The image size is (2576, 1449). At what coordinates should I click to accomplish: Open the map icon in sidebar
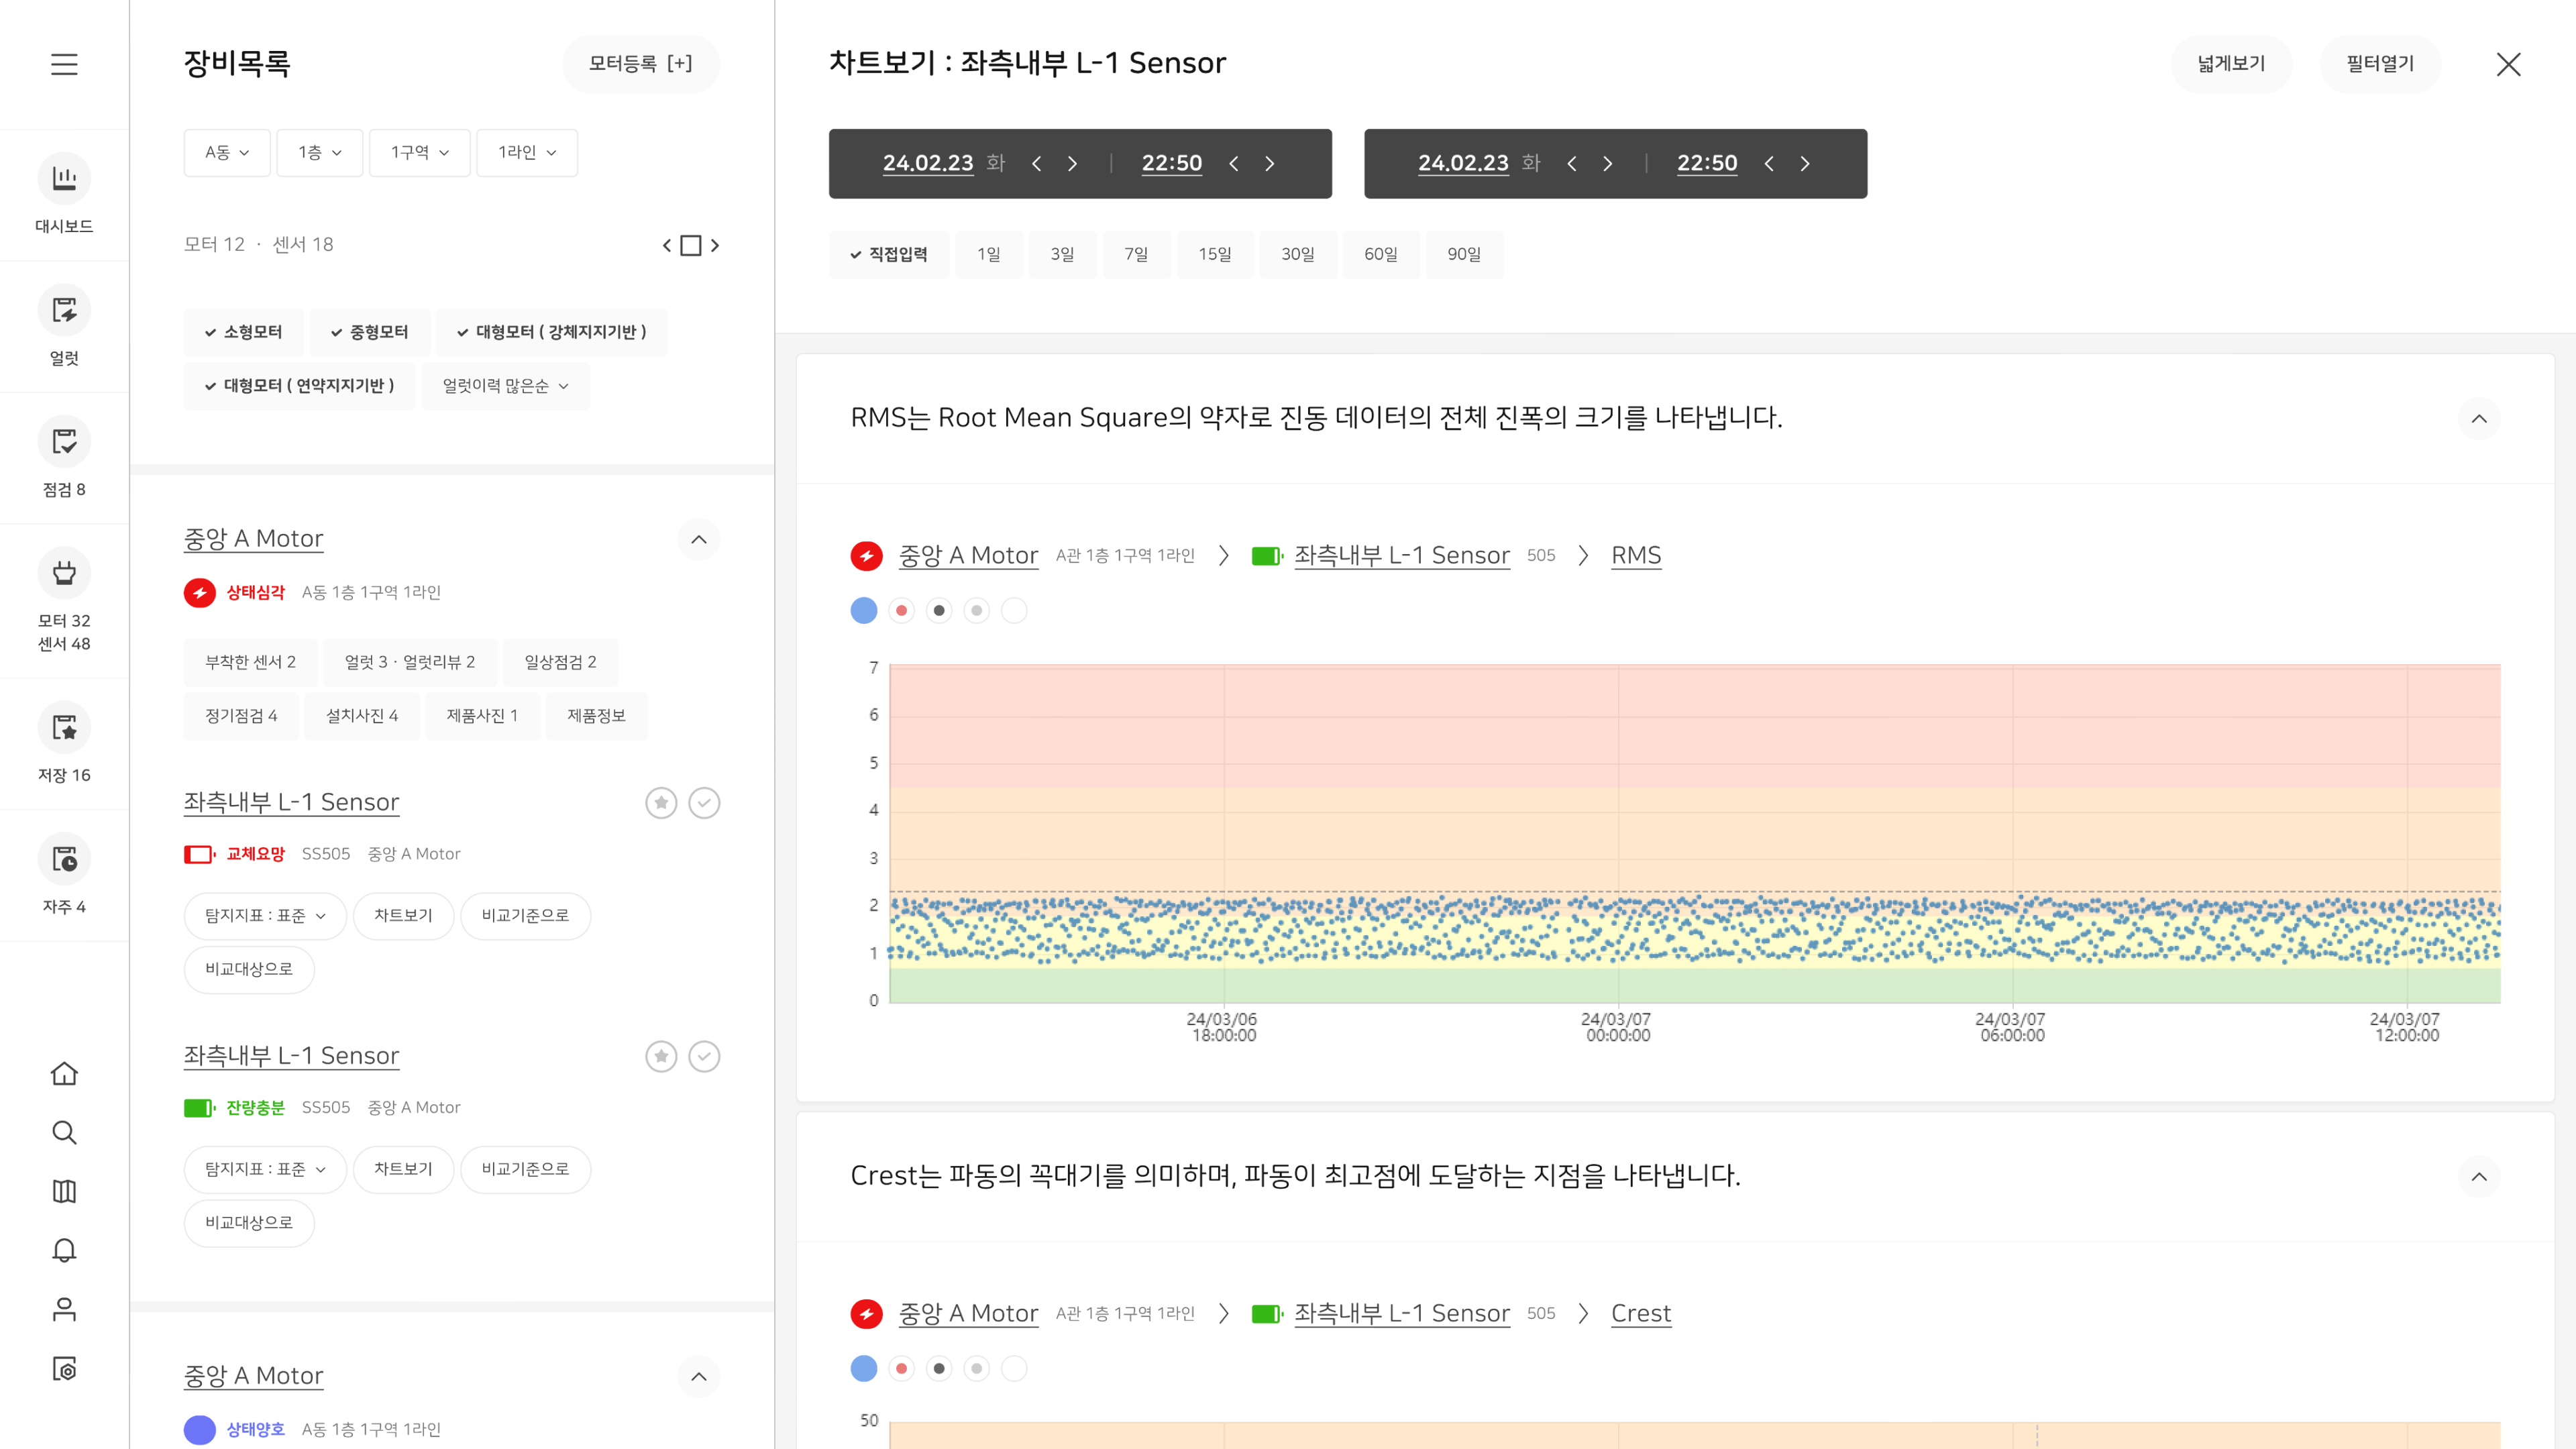coord(64,1191)
